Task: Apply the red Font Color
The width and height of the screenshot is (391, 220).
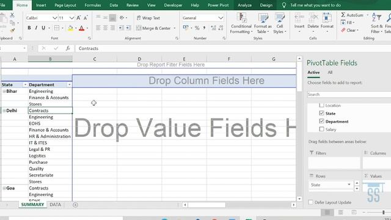Action: pos(81,28)
